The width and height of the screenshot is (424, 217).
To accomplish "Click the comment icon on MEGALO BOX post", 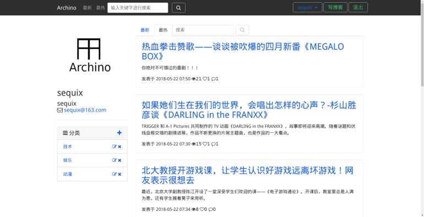I will tap(213, 79).
